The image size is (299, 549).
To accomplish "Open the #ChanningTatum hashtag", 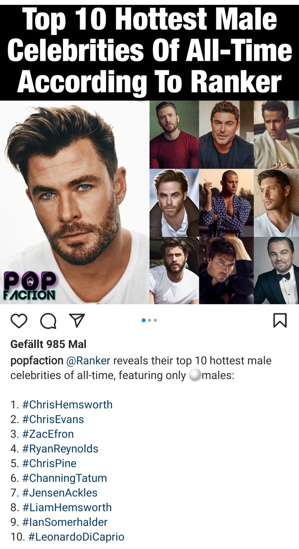I will pos(65,478).
